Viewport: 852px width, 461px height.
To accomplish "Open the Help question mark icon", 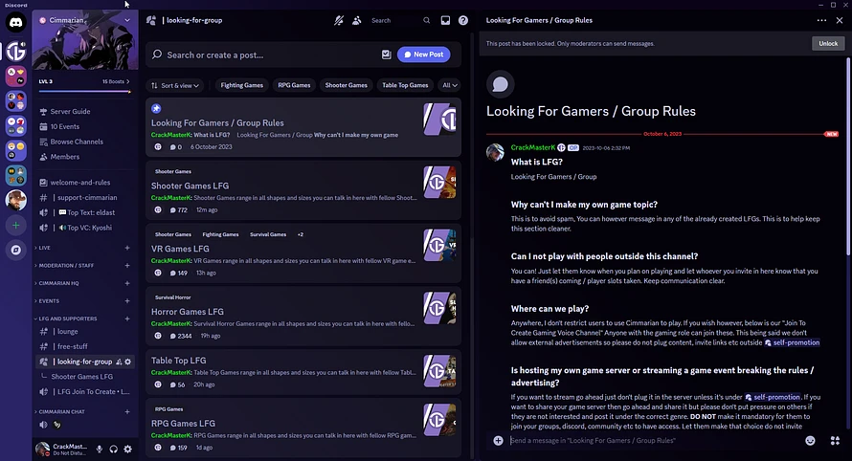I will point(463,21).
